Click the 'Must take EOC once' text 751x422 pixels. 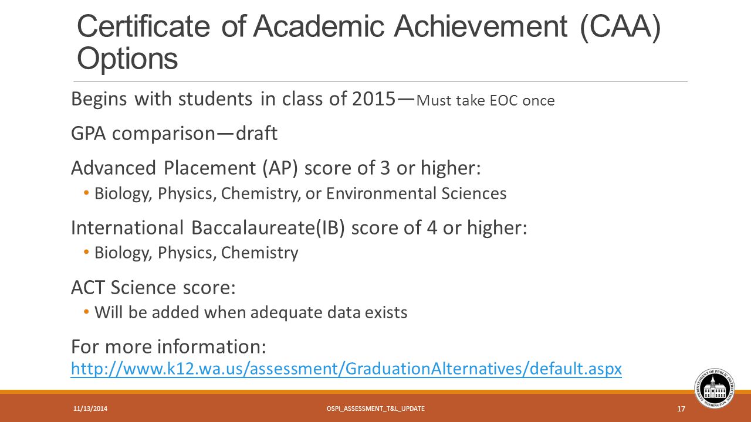485,101
